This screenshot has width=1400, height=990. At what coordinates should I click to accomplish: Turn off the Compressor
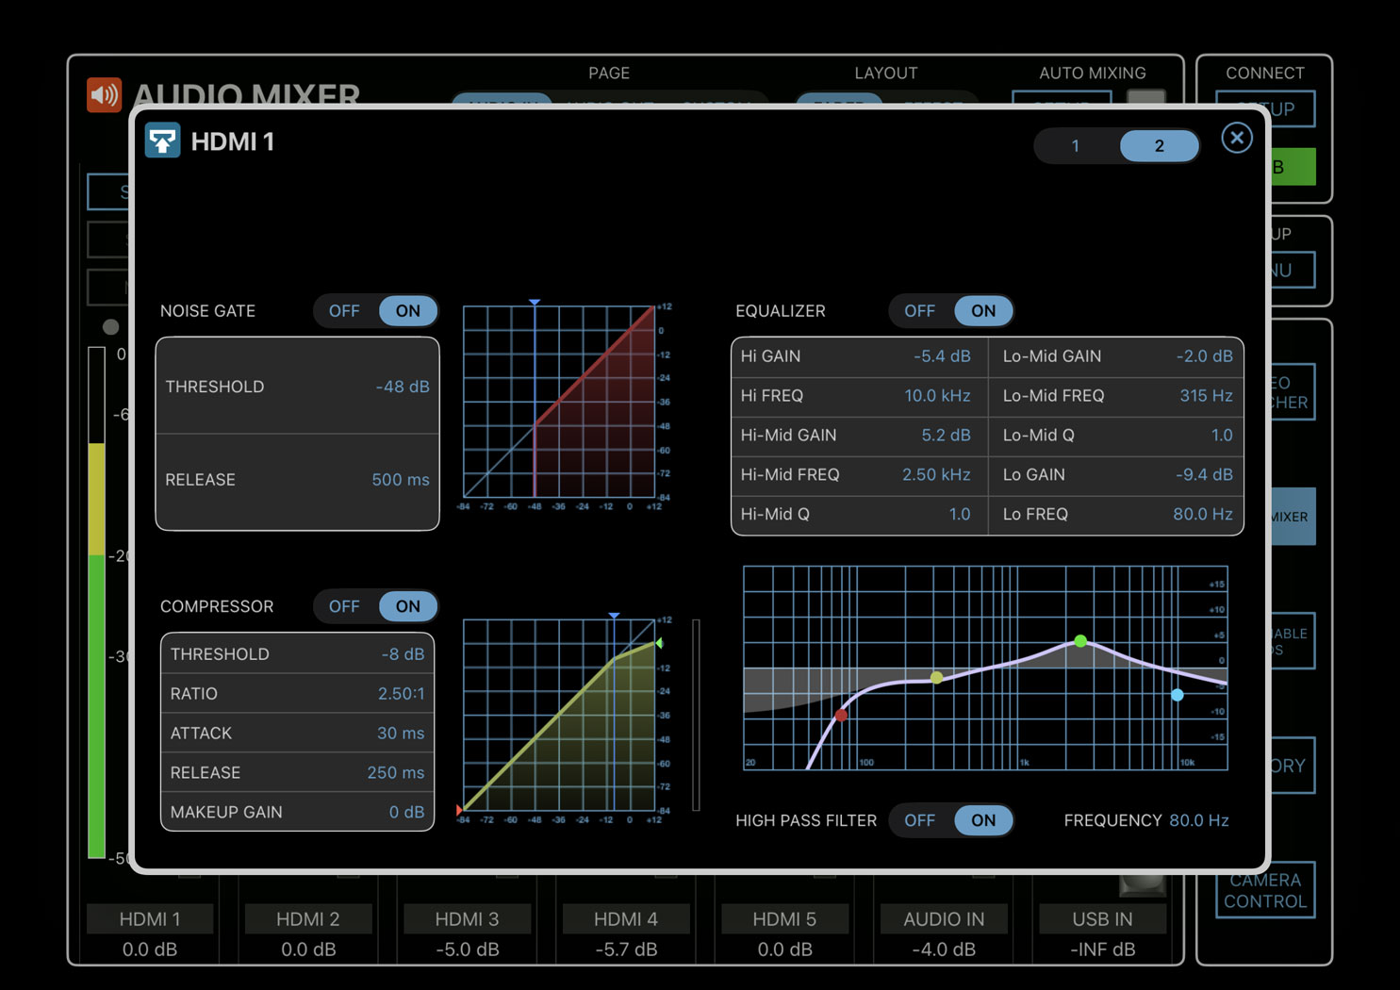344,606
